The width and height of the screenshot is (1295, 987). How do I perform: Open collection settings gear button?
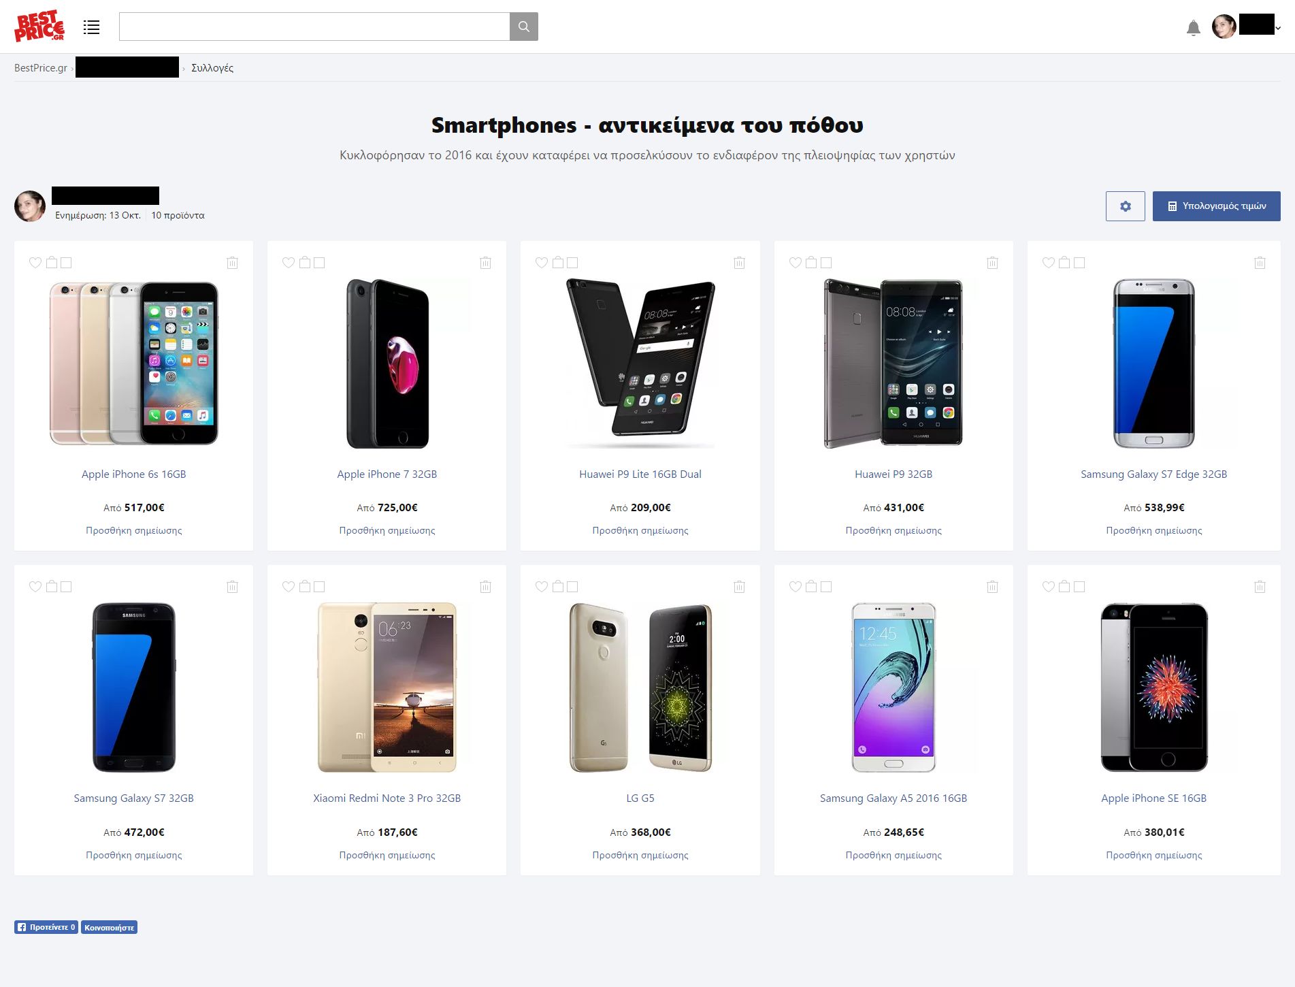click(1125, 206)
